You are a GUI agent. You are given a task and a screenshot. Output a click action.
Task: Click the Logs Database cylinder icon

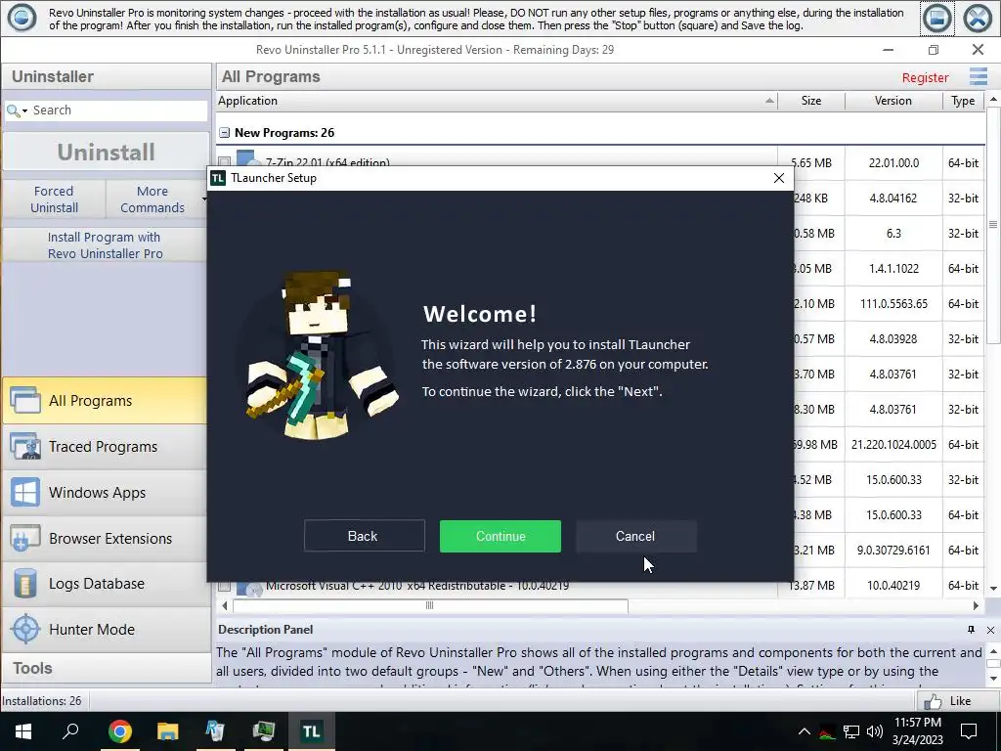(25, 584)
